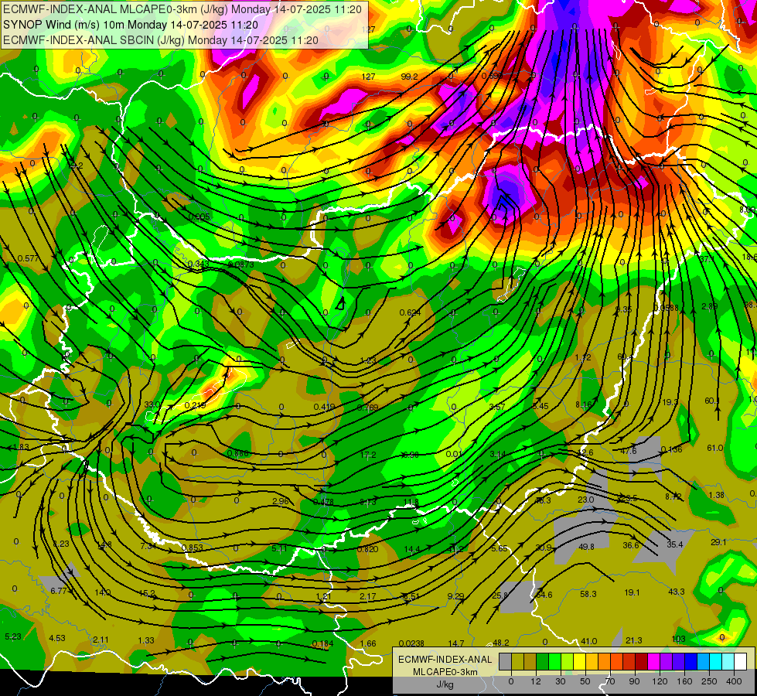
Task: Click the map value 48.2
Action: 500,643
